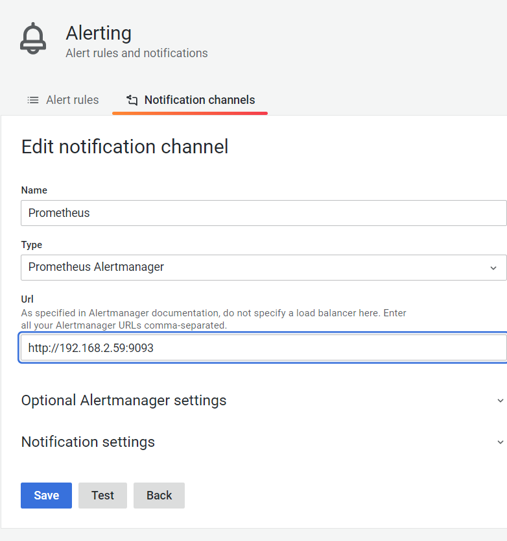The width and height of the screenshot is (507, 541).
Task: Click the Alert rules list icon
Action: (x=33, y=100)
